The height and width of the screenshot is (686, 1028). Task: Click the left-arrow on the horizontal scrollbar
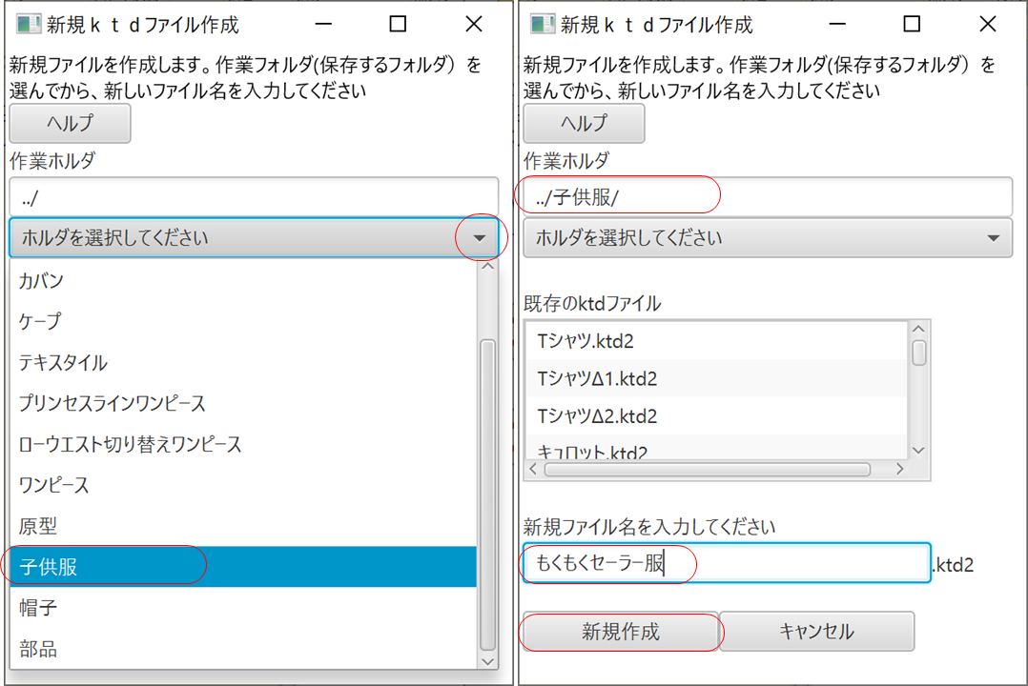point(533,469)
